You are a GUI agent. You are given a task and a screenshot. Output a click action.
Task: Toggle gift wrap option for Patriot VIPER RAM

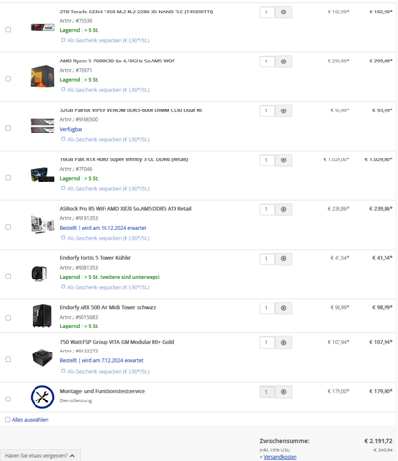tap(63, 139)
